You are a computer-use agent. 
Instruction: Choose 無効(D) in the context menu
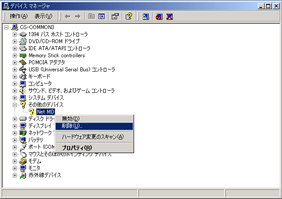[71, 119]
